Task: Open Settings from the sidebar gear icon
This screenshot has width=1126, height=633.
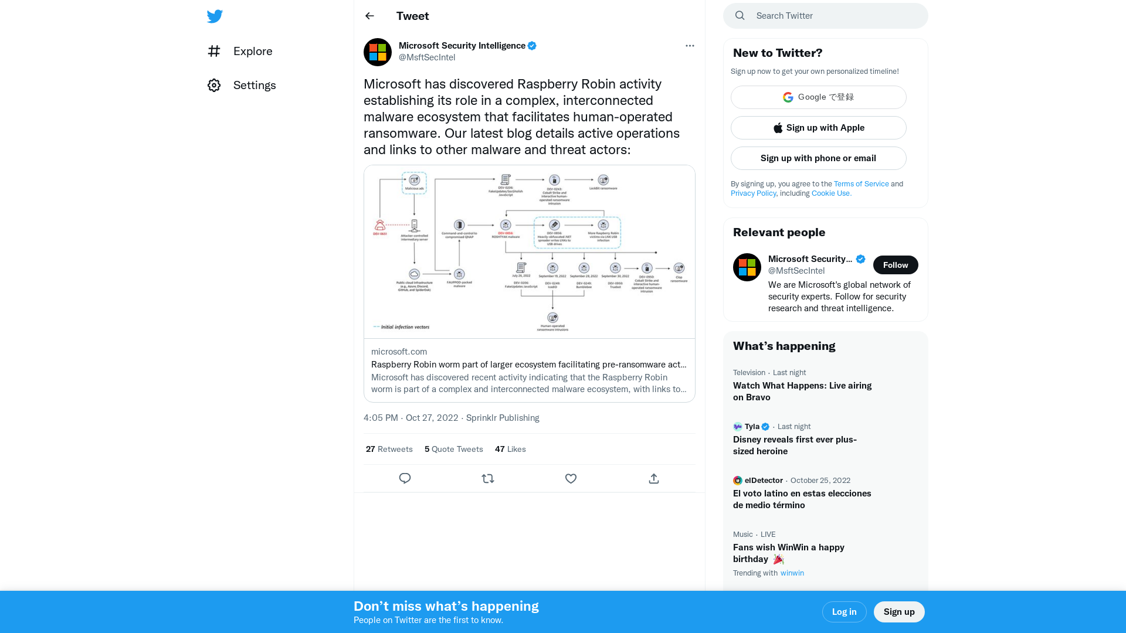Action: coord(214,85)
